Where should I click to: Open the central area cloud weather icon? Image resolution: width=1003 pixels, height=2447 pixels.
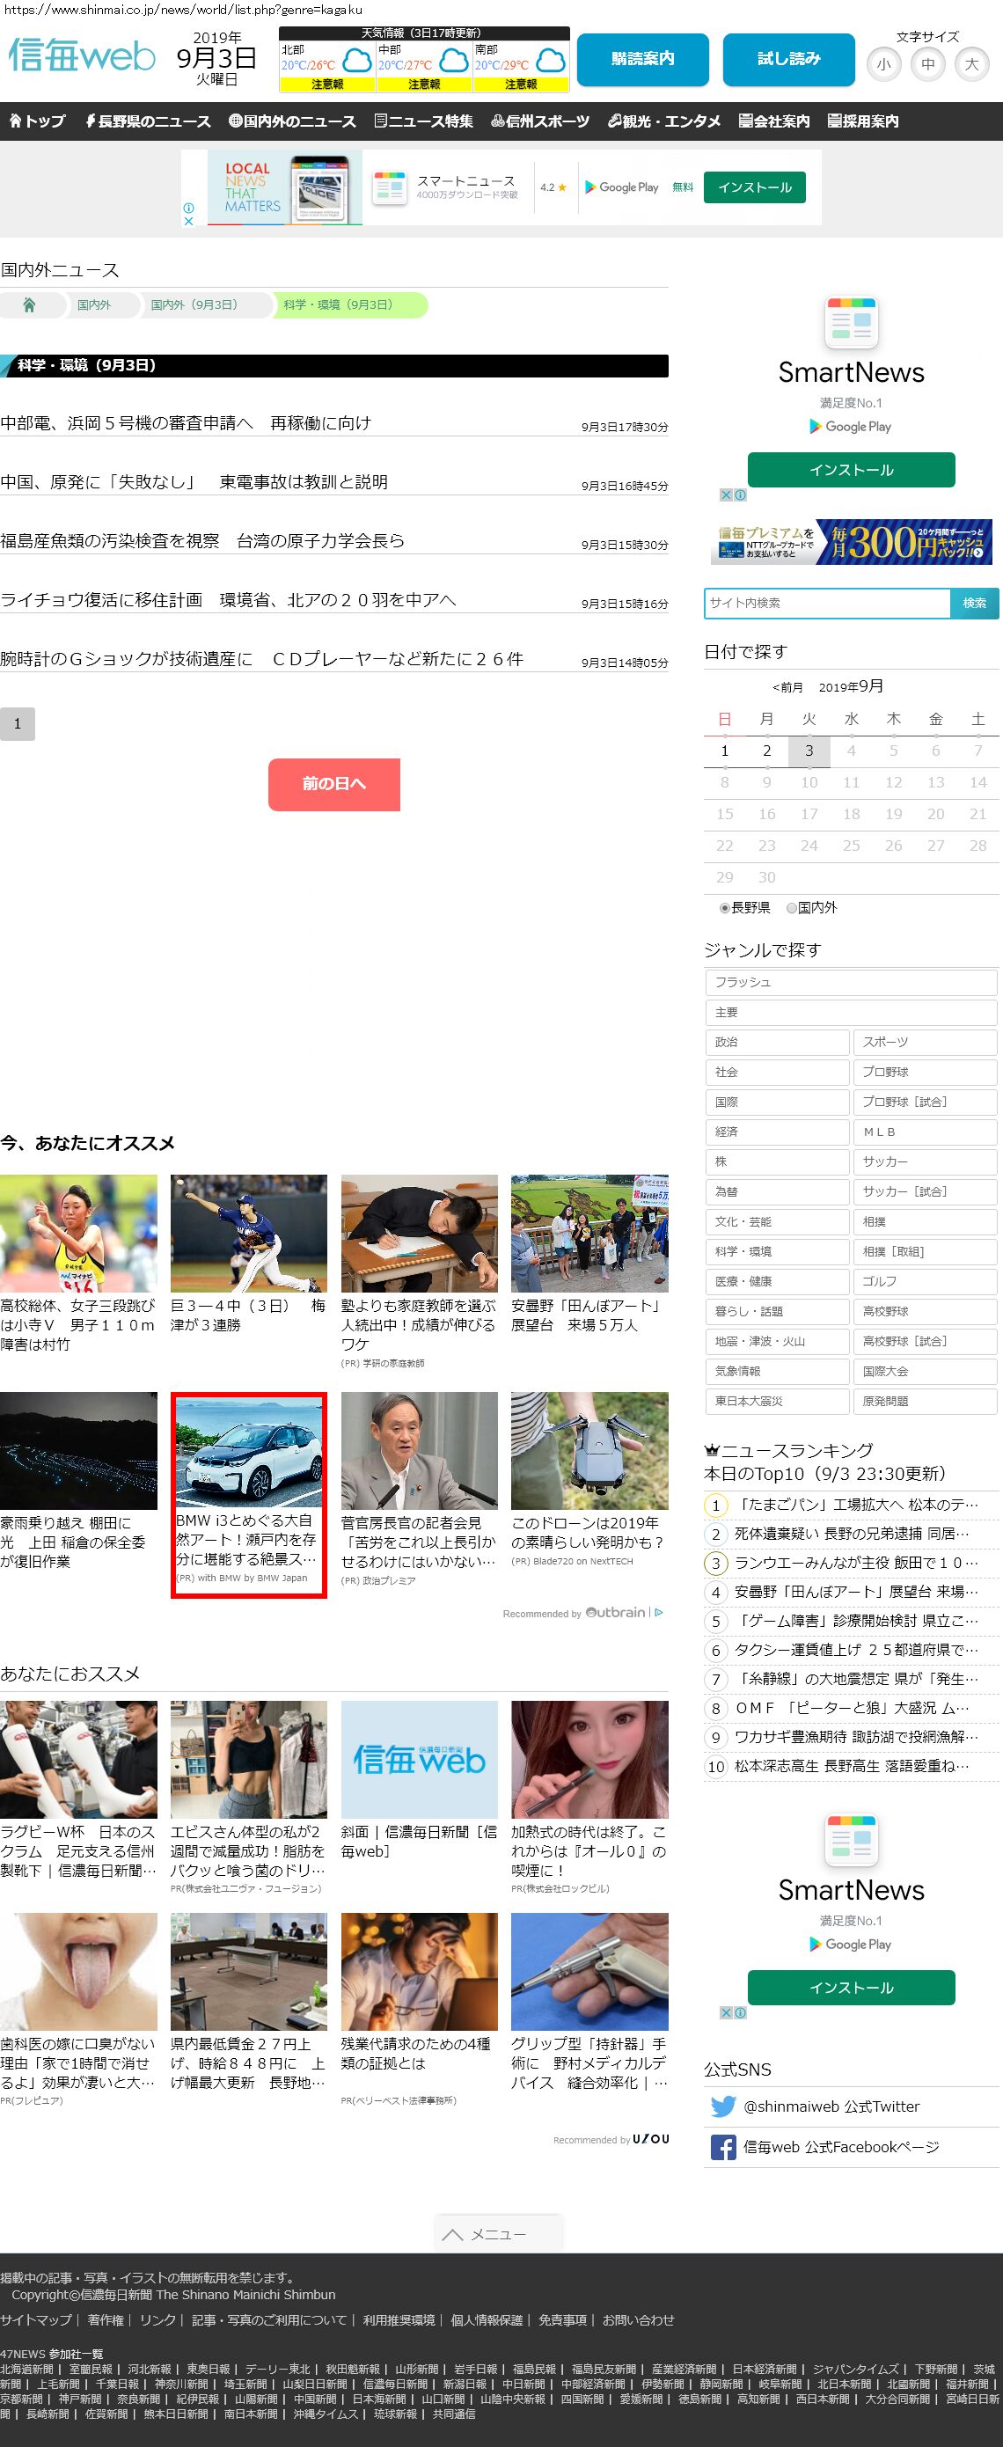tap(454, 62)
